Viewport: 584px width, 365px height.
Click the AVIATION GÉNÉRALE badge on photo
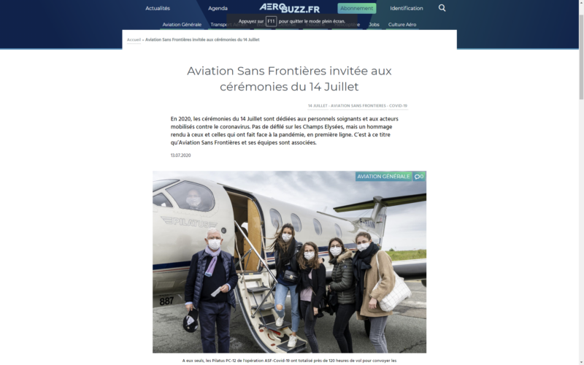pyautogui.click(x=383, y=177)
